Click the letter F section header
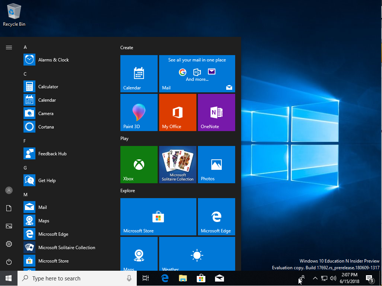The image size is (382, 286). pos(25,141)
